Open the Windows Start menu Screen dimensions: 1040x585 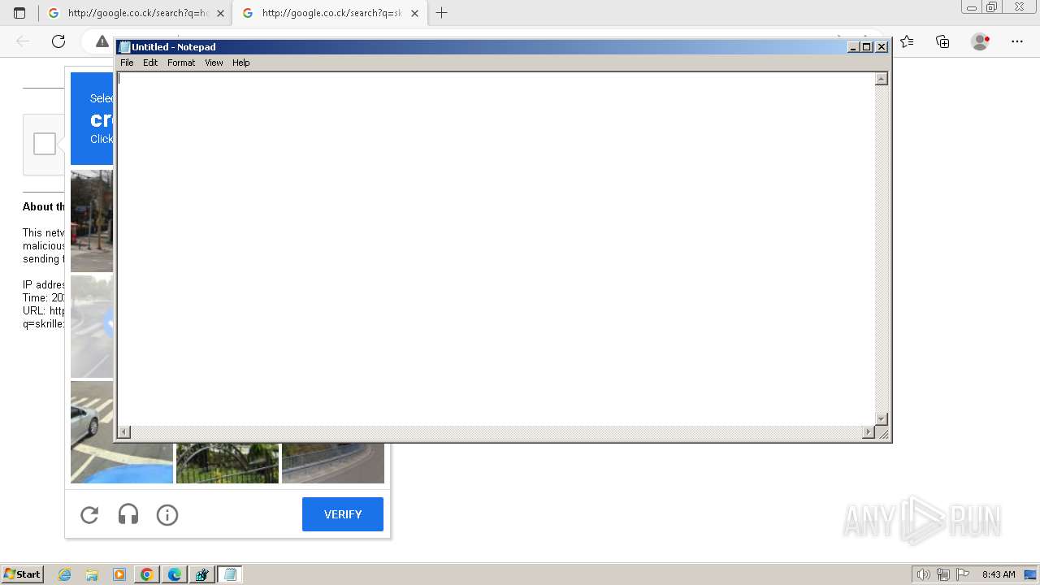pos(23,574)
